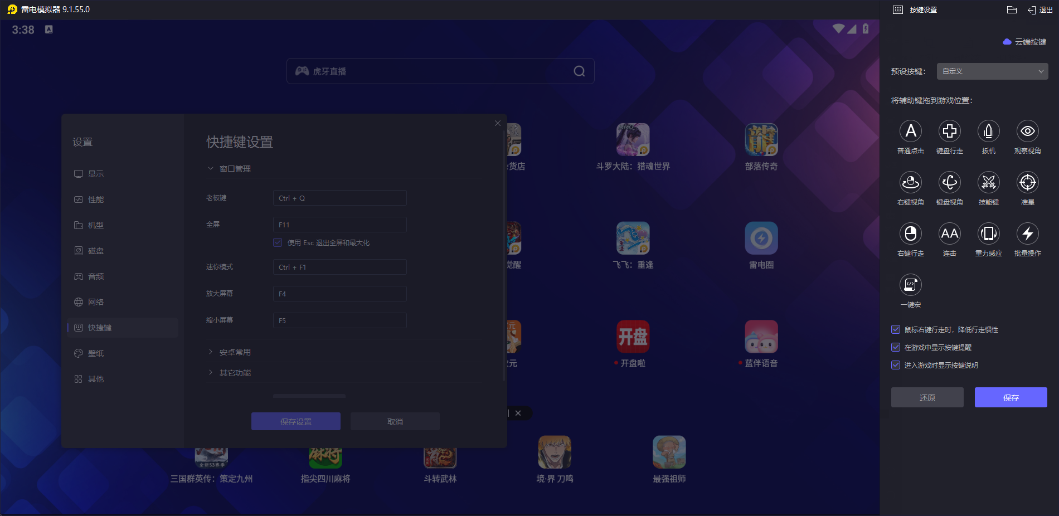Open the 斗罗大陆：猎魂世界 app icon
This screenshot has width=1059, height=516.
click(x=633, y=139)
